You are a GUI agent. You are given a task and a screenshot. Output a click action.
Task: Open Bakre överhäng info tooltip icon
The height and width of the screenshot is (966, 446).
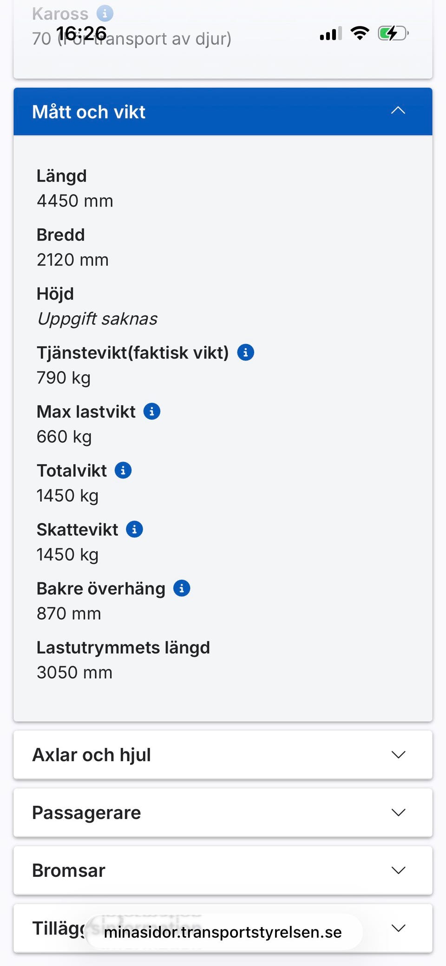(x=182, y=588)
